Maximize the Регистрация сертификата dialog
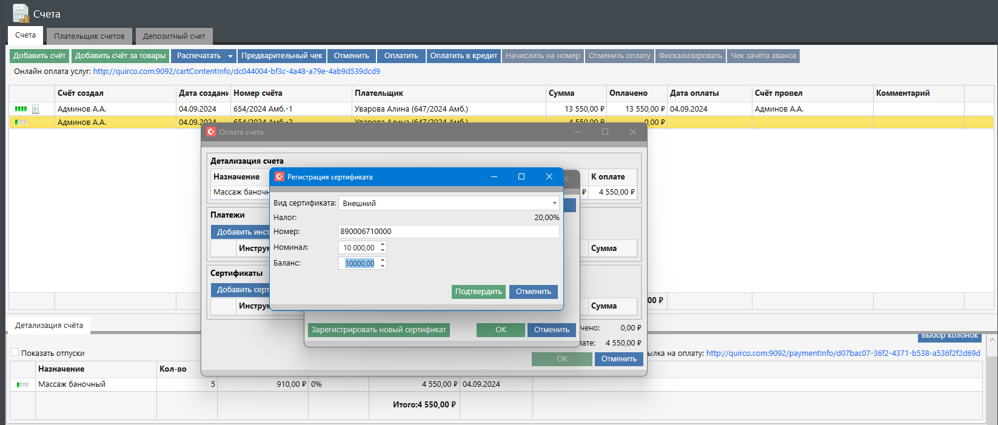The image size is (998, 425). point(521,177)
